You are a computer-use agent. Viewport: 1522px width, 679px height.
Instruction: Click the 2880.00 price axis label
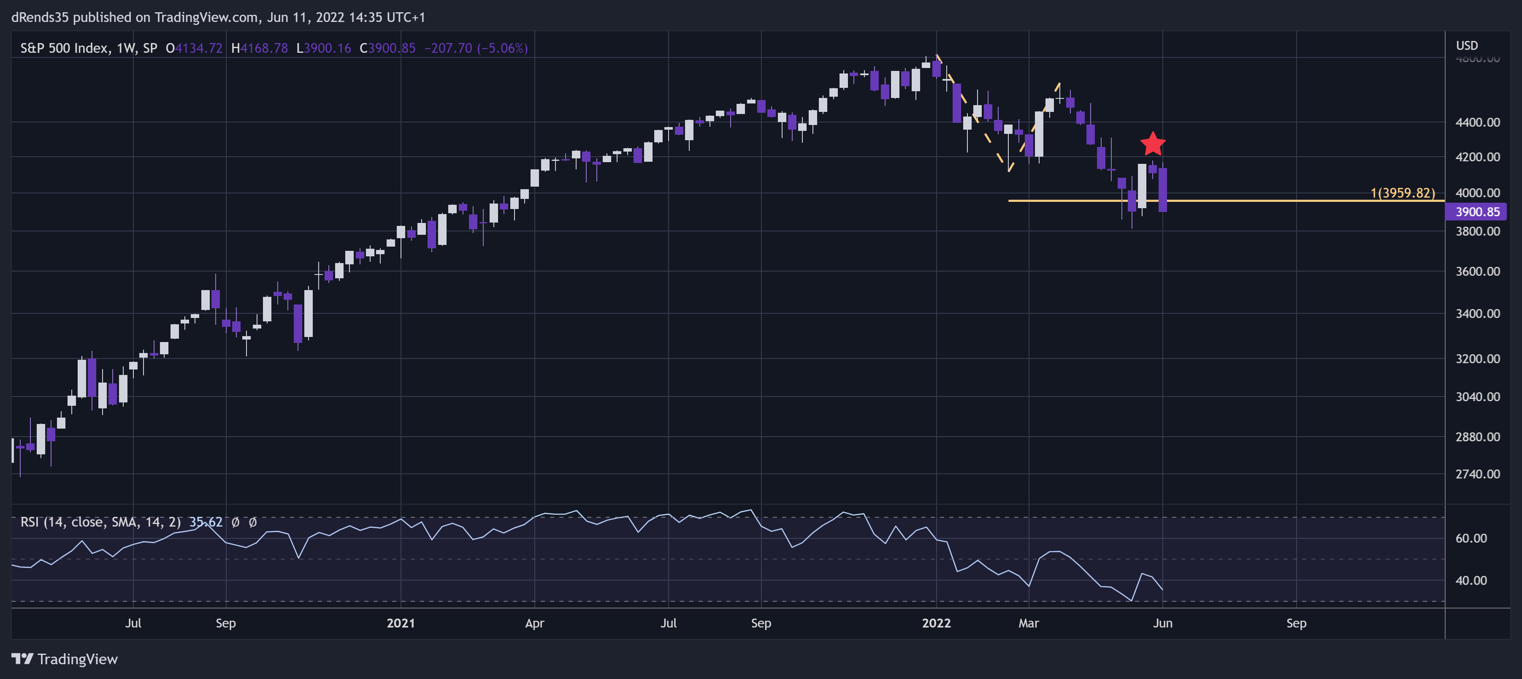coord(1478,437)
